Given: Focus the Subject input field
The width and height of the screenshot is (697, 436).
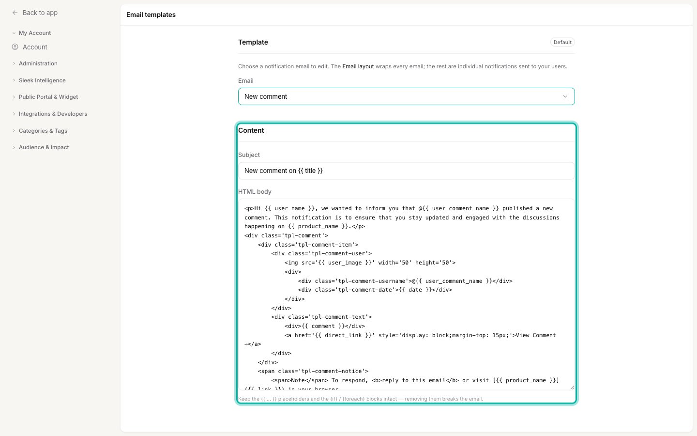Looking at the screenshot, I should click(406, 171).
